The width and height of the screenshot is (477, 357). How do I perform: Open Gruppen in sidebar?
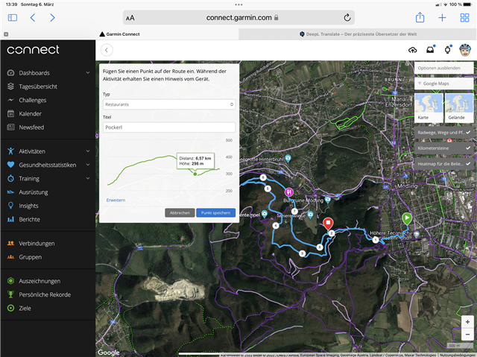(30, 257)
